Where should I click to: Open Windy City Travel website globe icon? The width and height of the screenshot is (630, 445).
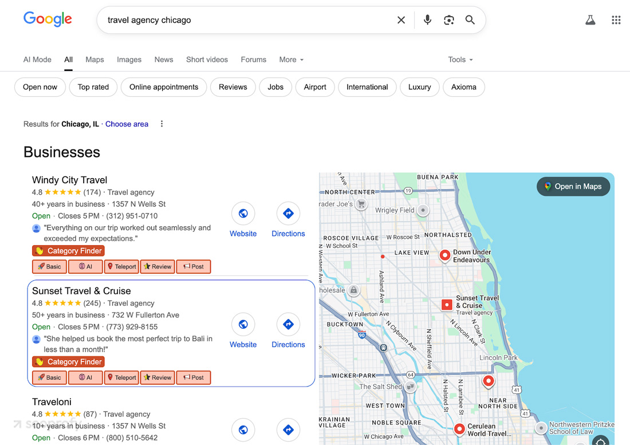pos(243,214)
